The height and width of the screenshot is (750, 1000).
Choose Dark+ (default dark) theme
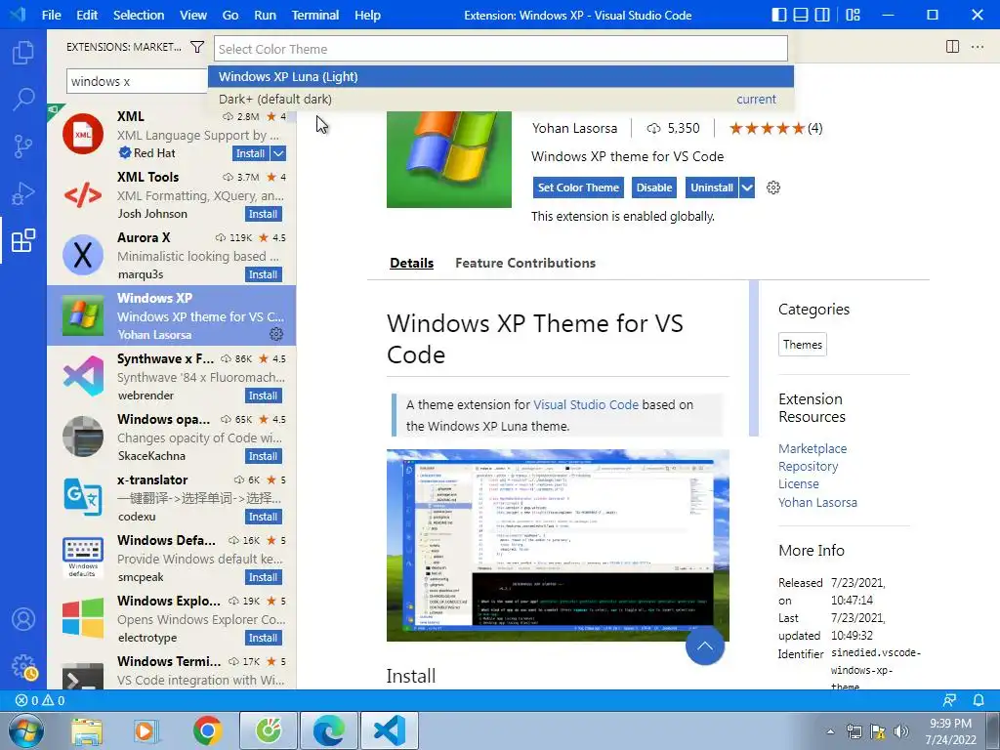(x=501, y=99)
